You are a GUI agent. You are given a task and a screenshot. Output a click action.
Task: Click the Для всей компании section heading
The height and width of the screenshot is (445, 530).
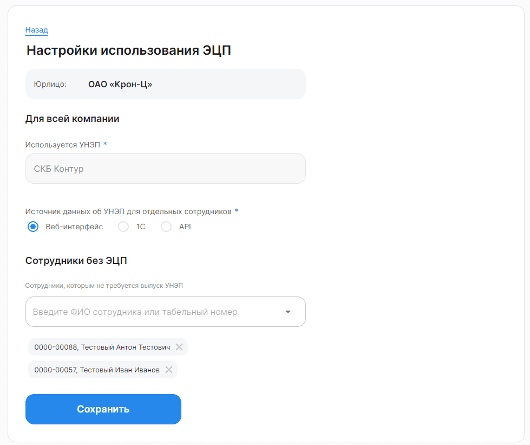[72, 119]
